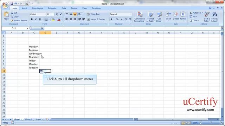Open Developer ribbon tab
The width and height of the screenshot is (225, 126).
[x=96, y=8]
